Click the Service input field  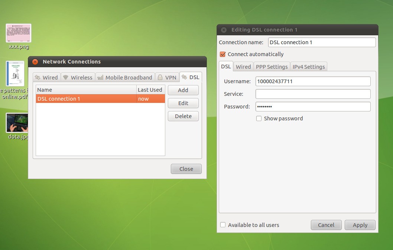(313, 94)
